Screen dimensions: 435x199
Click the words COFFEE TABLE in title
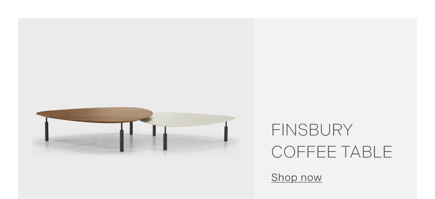pyautogui.click(x=332, y=152)
